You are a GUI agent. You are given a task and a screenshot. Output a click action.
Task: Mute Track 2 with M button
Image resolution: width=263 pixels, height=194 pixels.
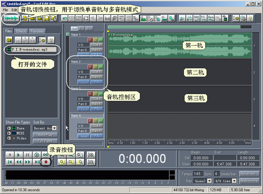pos(100,67)
